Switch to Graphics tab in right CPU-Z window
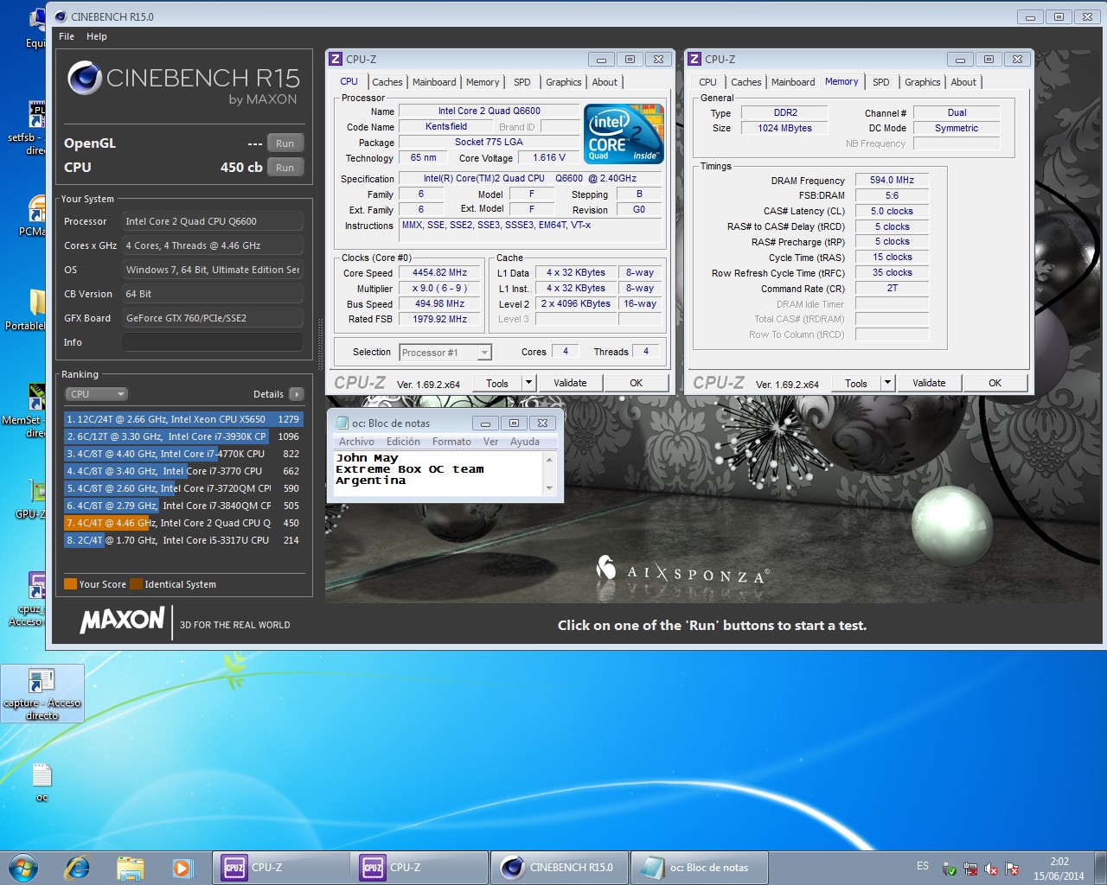Screen dimensions: 1107x885 [x=923, y=82]
